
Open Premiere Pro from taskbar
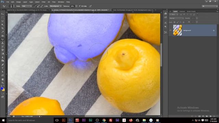[x=84, y=120]
